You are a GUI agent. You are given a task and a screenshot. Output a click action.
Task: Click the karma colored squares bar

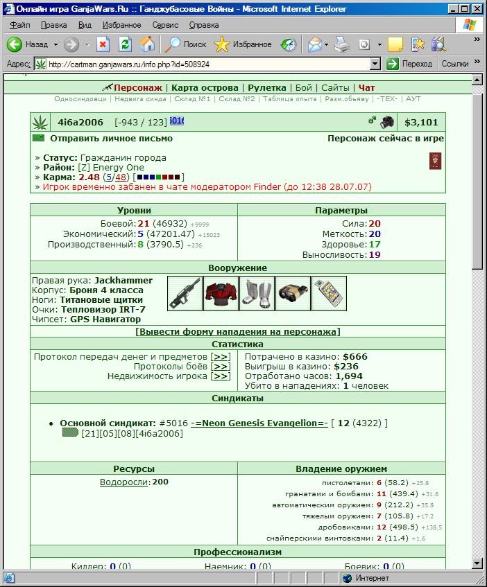[159, 177]
